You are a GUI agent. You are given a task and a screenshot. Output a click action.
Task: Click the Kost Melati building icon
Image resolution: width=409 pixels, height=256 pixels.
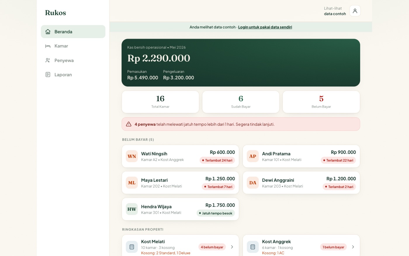[x=132, y=247]
